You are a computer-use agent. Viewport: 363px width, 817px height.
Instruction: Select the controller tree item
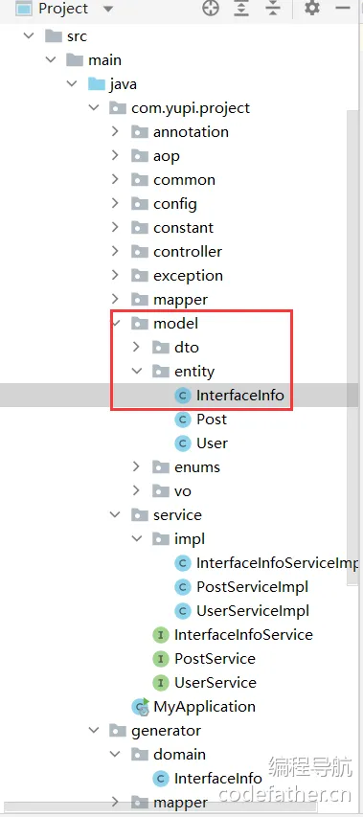click(x=188, y=252)
